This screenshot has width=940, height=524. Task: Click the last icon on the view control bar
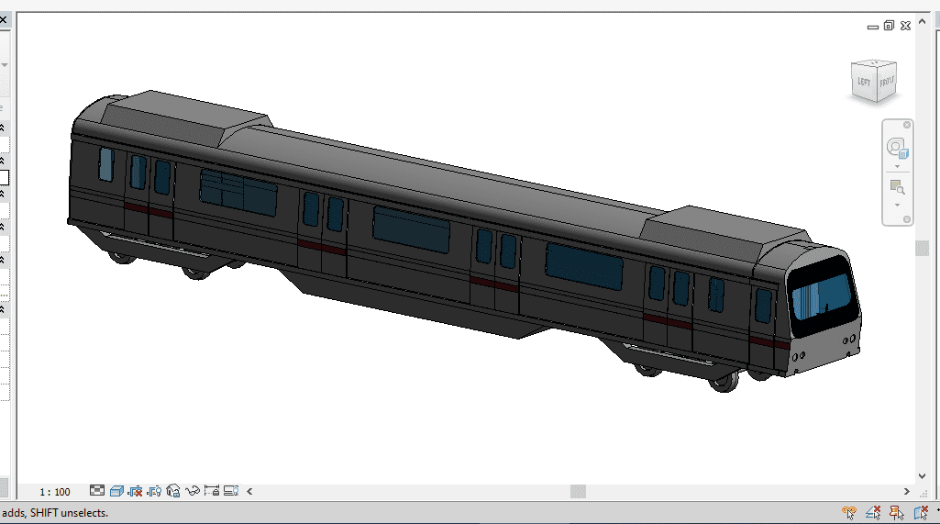click(x=231, y=491)
